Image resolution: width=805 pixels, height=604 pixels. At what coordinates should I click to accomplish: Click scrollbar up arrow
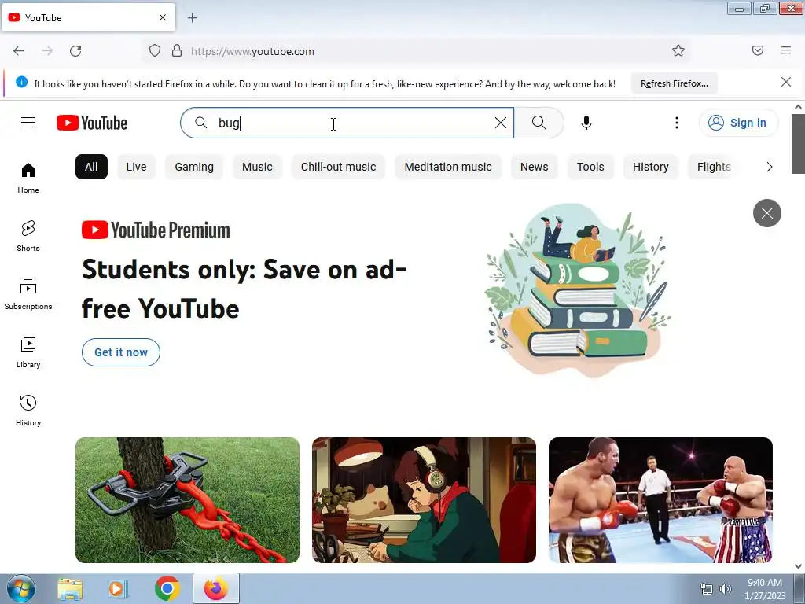[x=798, y=107]
